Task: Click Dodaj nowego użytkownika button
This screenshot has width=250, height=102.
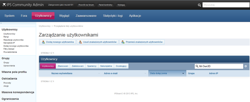Action: pyautogui.click(x=57, y=42)
